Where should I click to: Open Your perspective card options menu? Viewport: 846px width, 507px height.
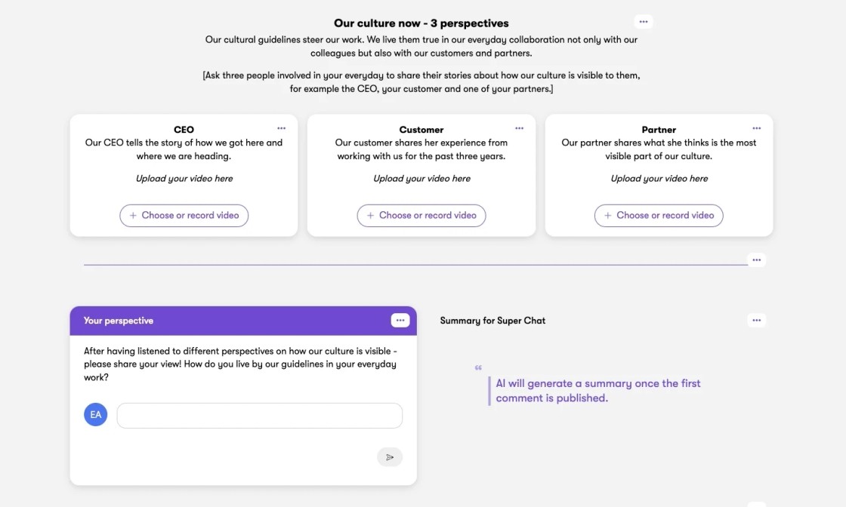400,321
